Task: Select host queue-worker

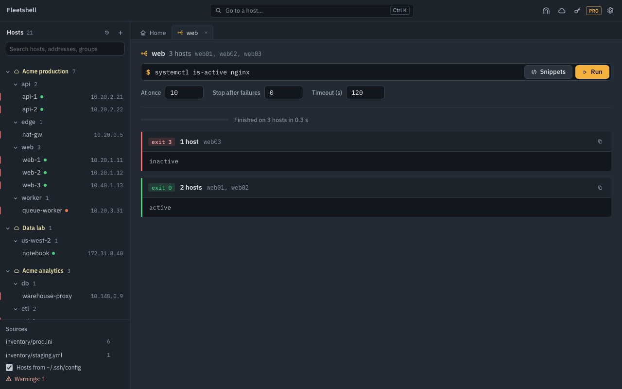Action: [x=65, y=211]
